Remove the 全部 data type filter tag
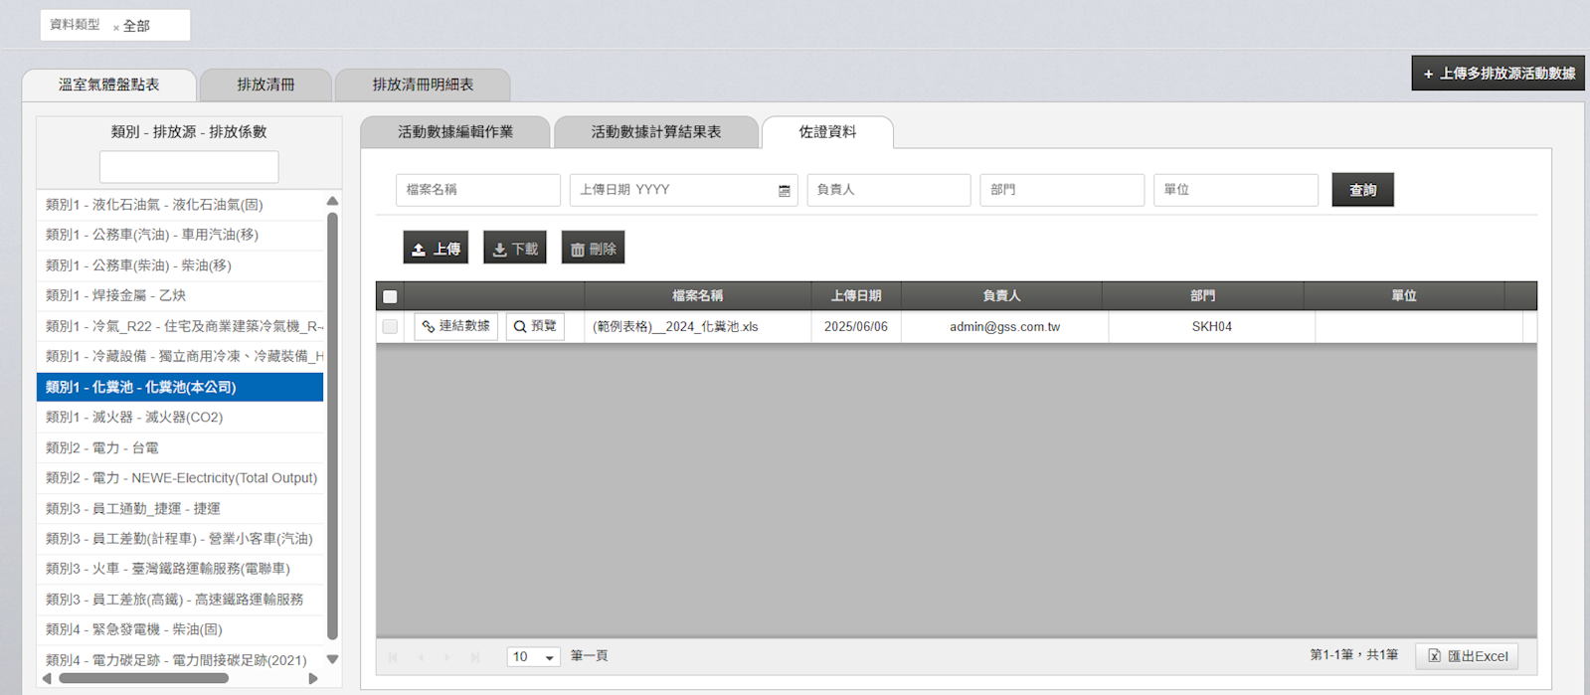 point(116,28)
